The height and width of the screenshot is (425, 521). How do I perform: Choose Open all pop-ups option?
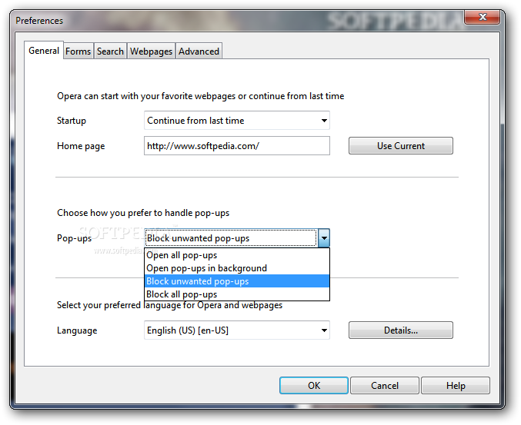[x=237, y=255]
